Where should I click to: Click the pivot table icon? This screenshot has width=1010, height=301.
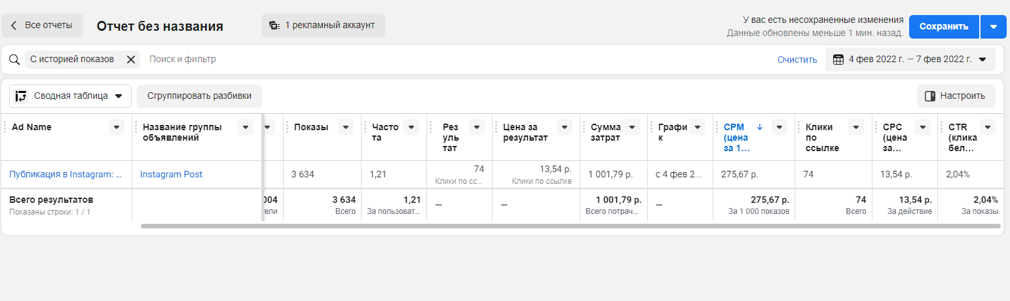coord(22,96)
